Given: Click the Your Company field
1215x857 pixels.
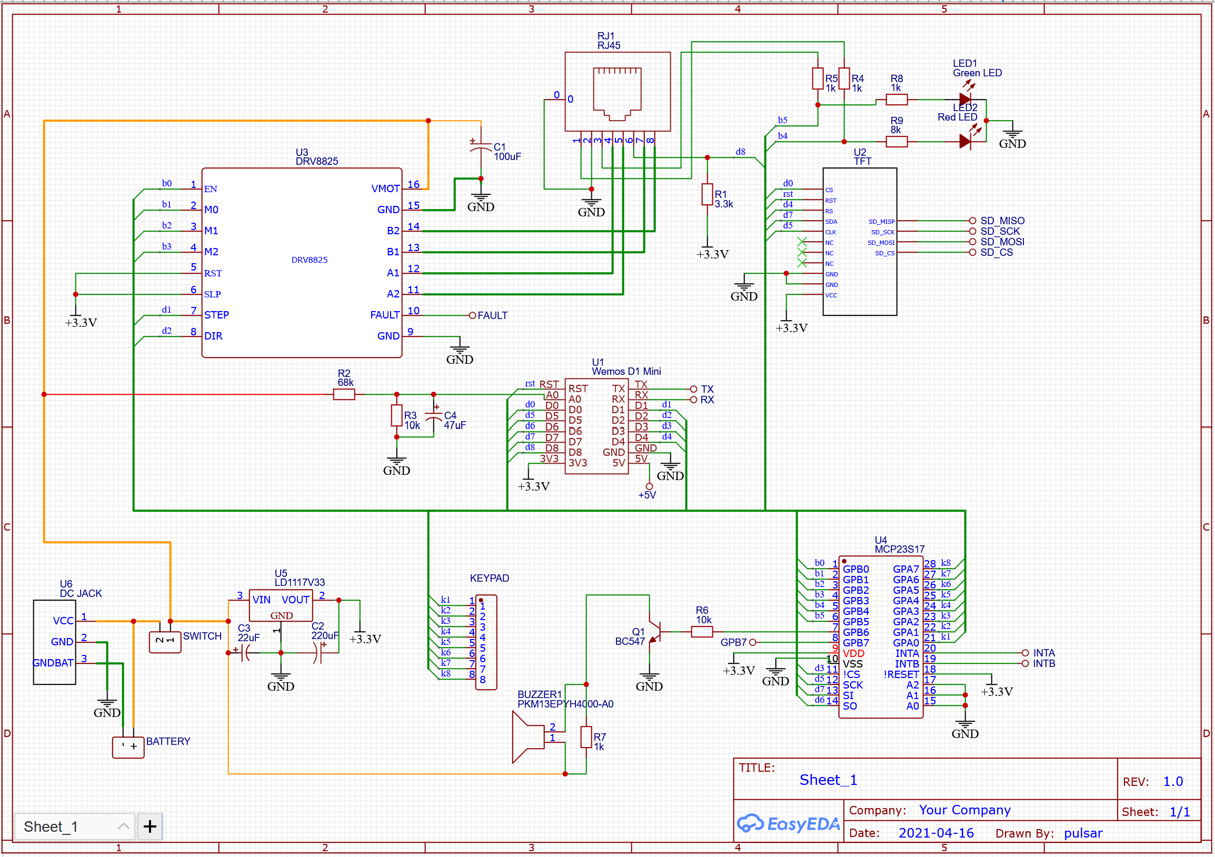Looking at the screenshot, I should click(x=965, y=810).
